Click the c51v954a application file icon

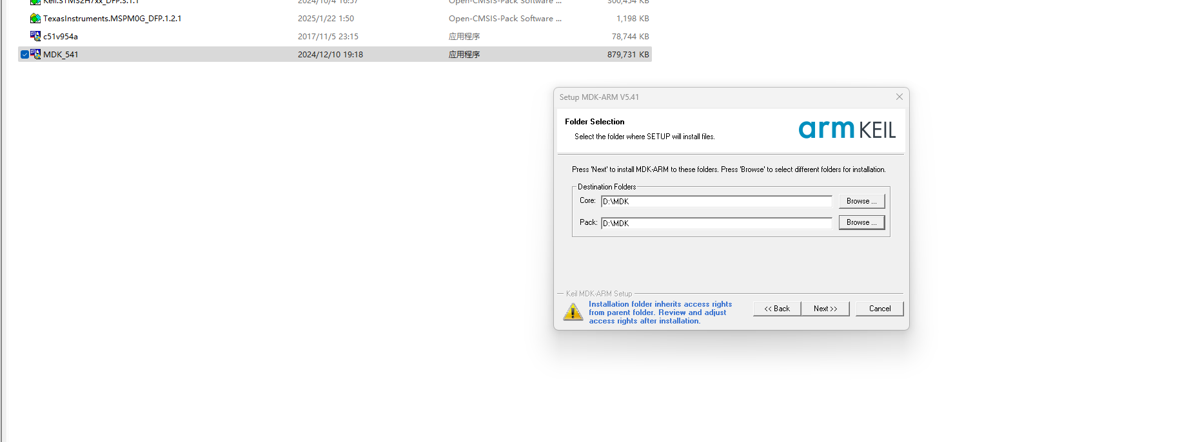35,36
